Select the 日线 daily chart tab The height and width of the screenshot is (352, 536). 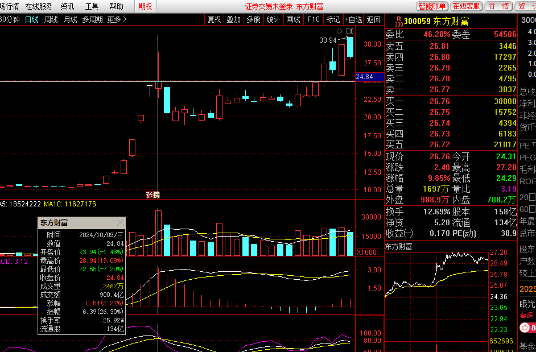point(32,20)
